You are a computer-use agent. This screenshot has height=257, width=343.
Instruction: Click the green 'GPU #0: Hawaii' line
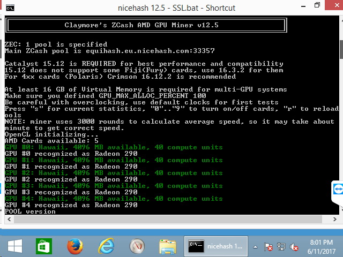pyautogui.click(x=114, y=147)
